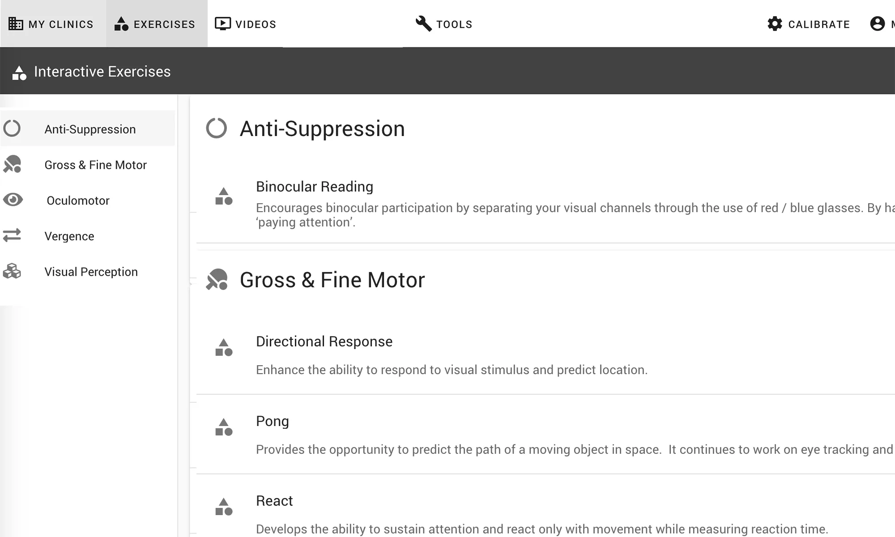
Task: Select Vergence in the sidebar
Action: [x=69, y=236]
